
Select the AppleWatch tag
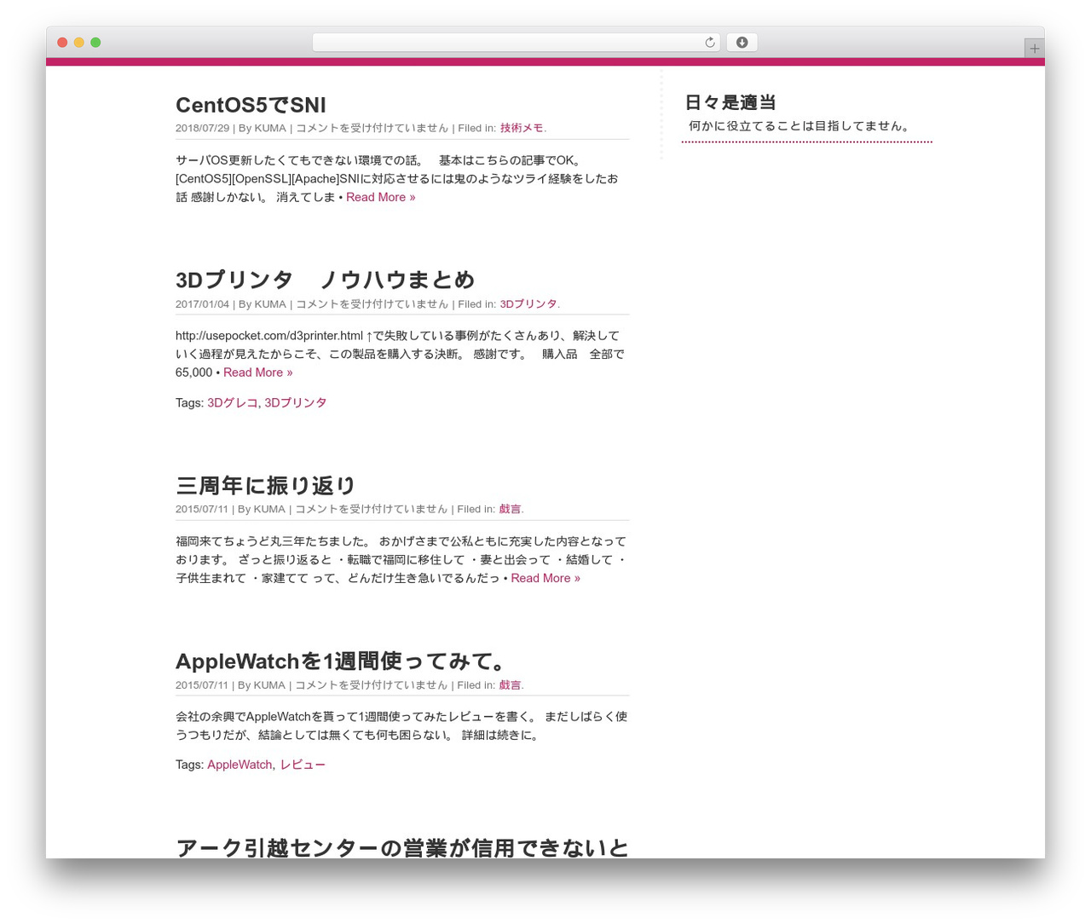(x=240, y=765)
